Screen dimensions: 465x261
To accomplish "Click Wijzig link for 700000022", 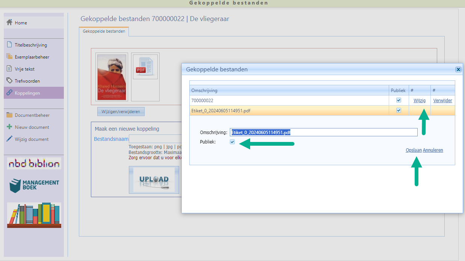I will pyautogui.click(x=420, y=101).
